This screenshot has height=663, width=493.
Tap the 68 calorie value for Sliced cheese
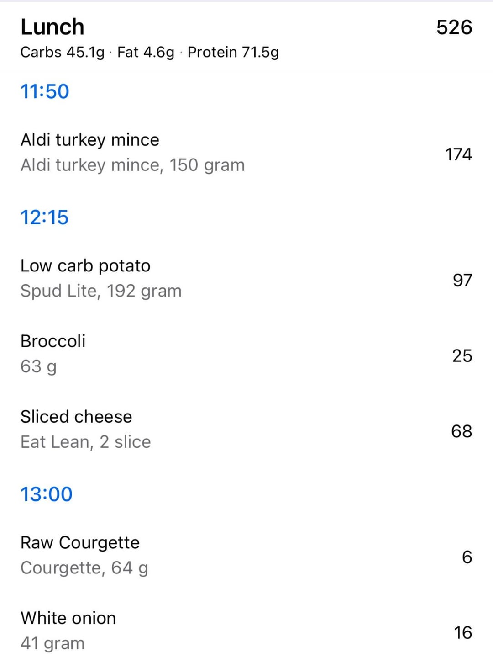click(462, 431)
